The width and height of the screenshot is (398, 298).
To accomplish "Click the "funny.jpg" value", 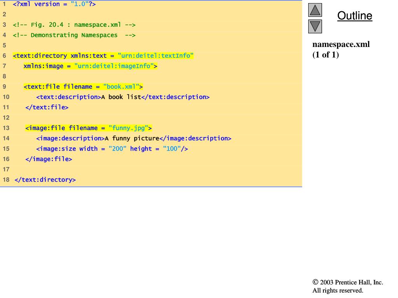I will (128, 128).
